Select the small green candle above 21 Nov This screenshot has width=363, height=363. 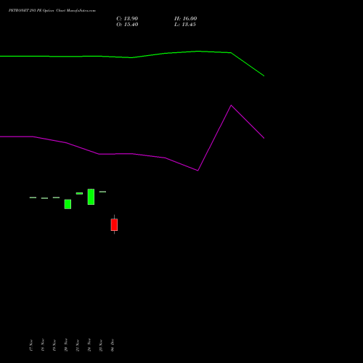click(x=79, y=193)
